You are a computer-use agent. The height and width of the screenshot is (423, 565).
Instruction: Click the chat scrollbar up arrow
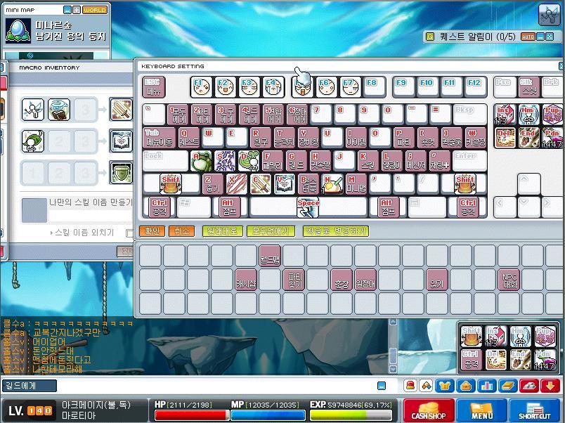(393, 322)
